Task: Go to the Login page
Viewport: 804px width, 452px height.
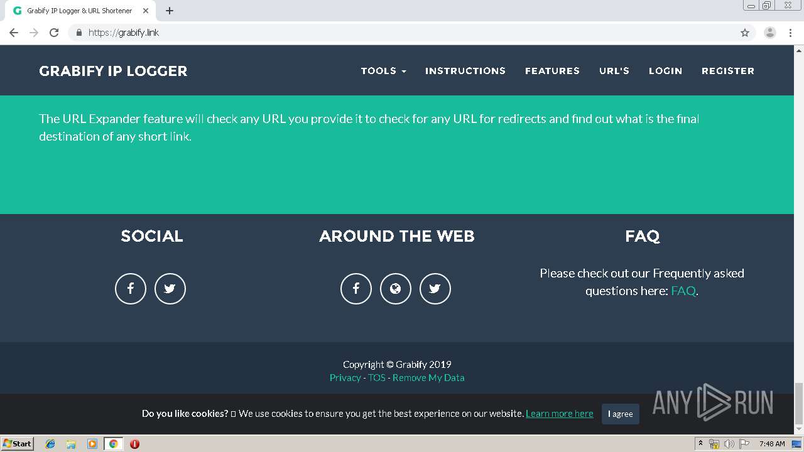Action: pyautogui.click(x=665, y=71)
